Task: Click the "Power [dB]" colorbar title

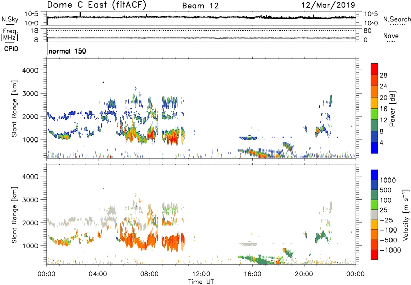Action: tap(392, 109)
